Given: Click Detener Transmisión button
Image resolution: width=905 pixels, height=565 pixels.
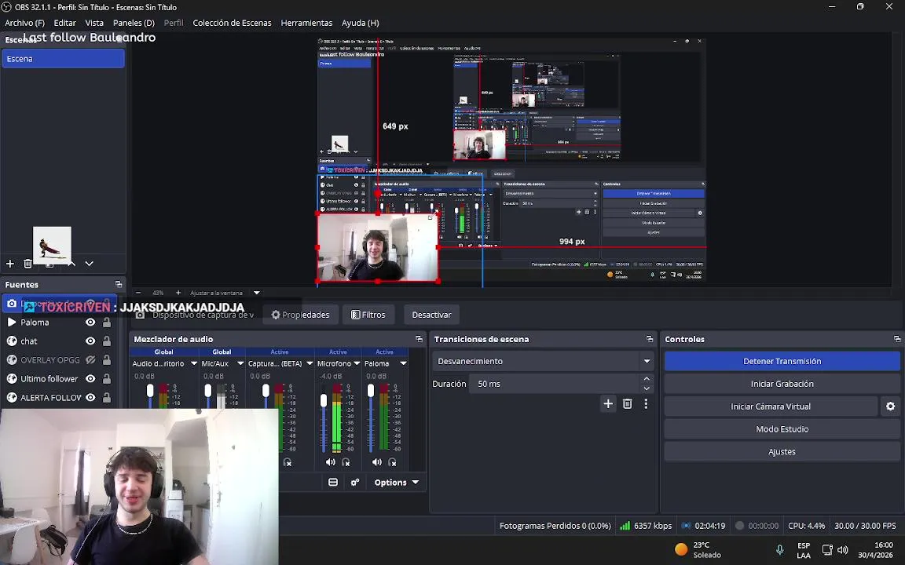Looking at the screenshot, I should click(x=782, y=361).
